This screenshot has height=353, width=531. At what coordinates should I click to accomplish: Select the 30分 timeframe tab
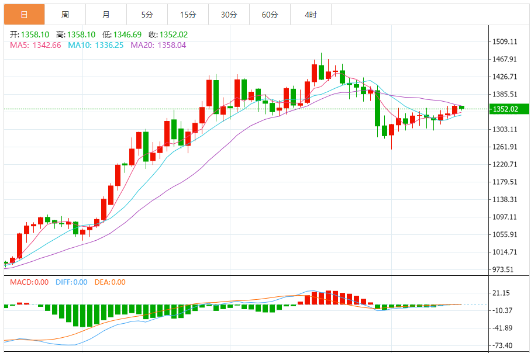coord(229,15)
